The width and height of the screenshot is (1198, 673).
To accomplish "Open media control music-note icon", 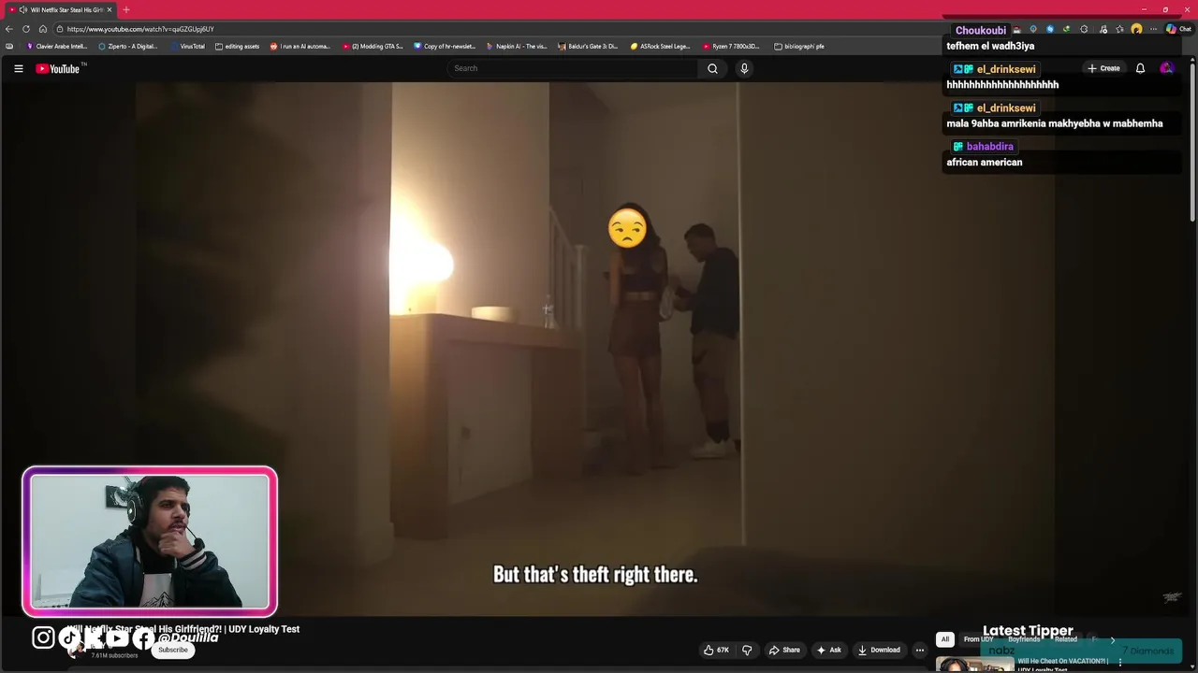I will pyautogui.click(x=1103, y=29).
